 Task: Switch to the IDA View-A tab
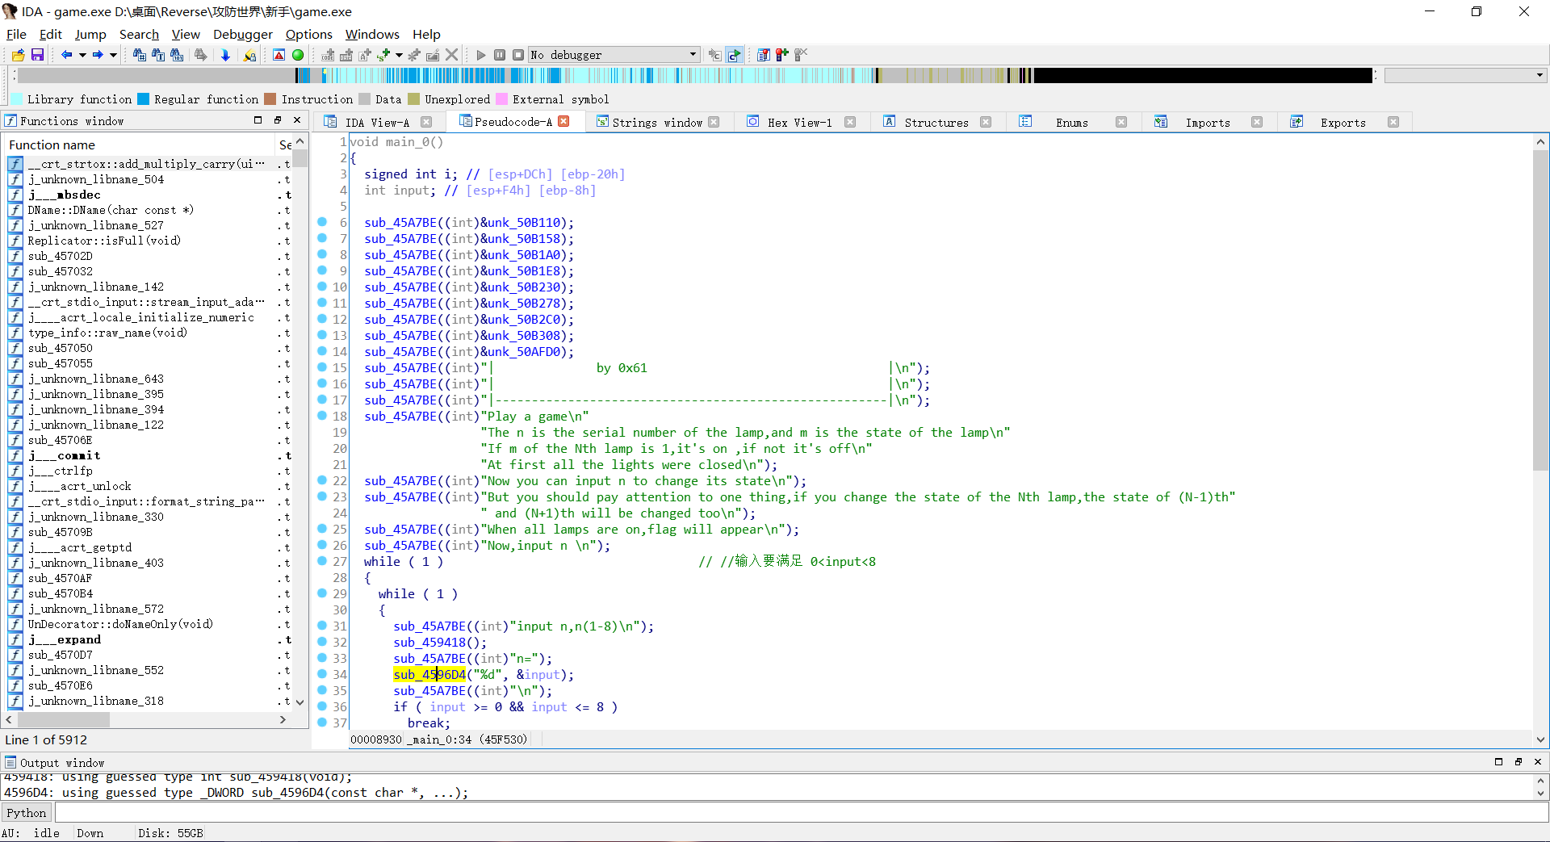(377, 123)
